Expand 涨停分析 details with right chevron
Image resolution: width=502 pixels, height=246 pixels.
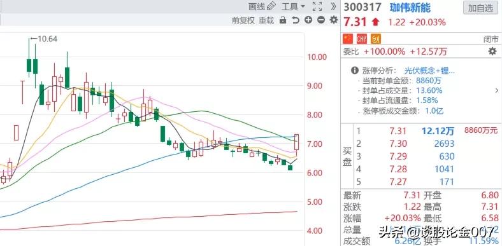496,91
